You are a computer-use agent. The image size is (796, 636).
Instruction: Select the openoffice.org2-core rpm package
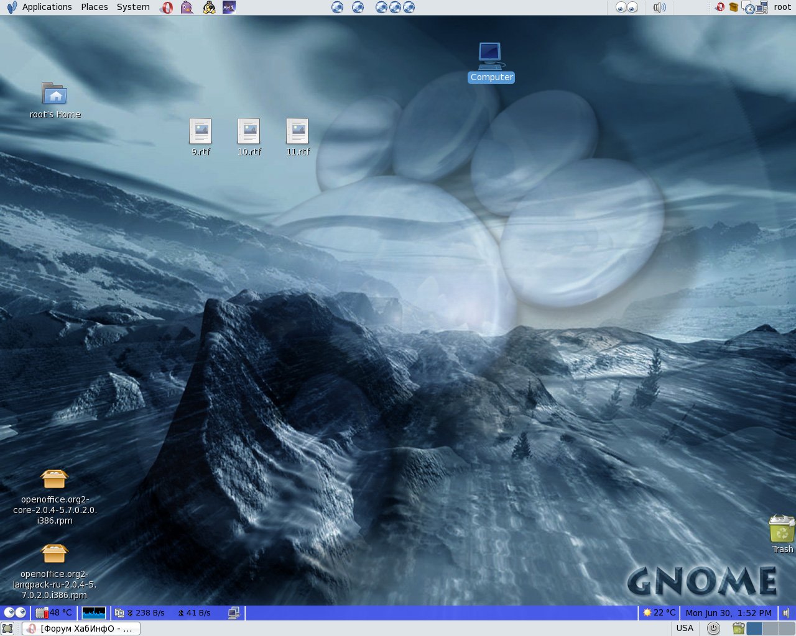tap(54, 479)
